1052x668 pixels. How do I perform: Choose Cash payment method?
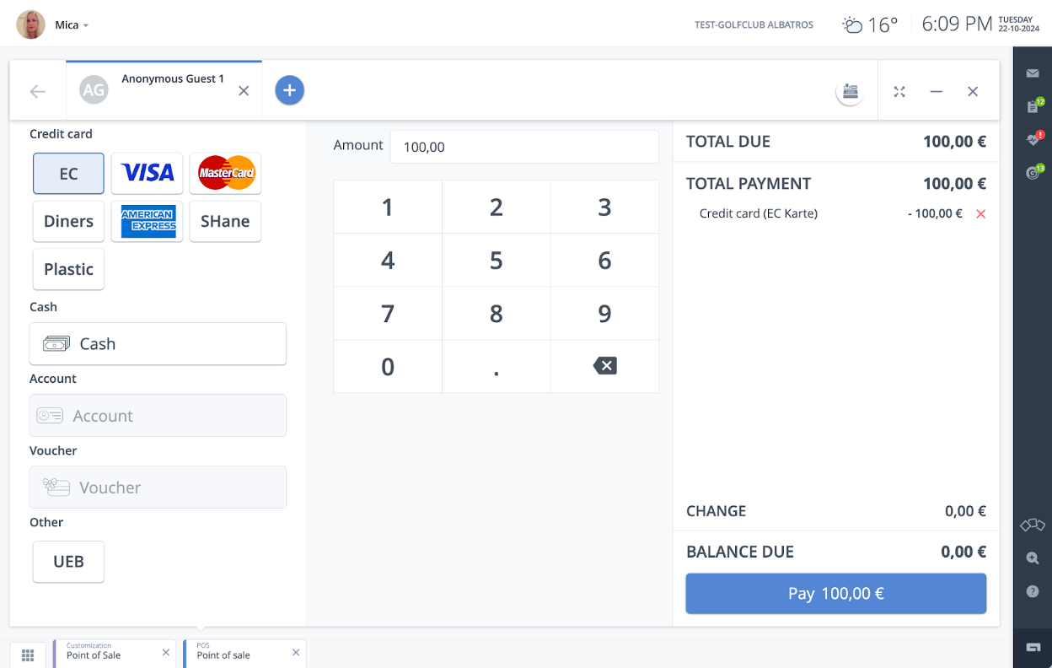click(158, 344)
